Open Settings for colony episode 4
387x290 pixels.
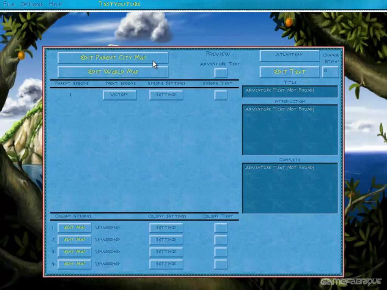click(166, 264)
